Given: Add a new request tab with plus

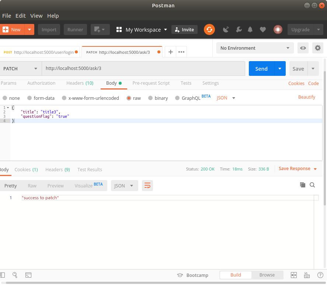Looking at the screenshot, I should coord(171,52).
